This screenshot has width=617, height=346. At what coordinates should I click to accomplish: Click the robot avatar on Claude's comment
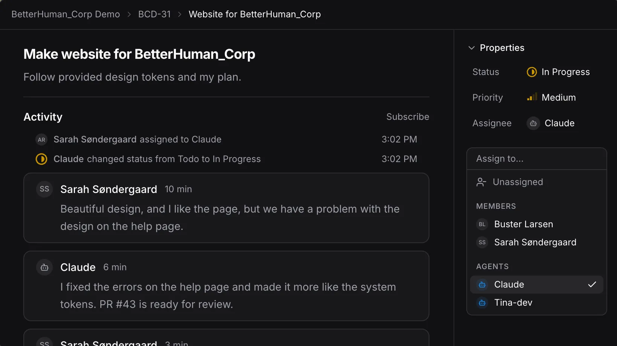coord(44,267)
